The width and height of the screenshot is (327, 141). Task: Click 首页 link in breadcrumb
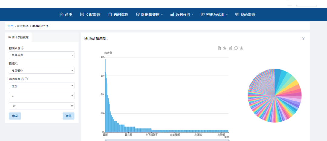pyautogui.click(x=11, y=26)
